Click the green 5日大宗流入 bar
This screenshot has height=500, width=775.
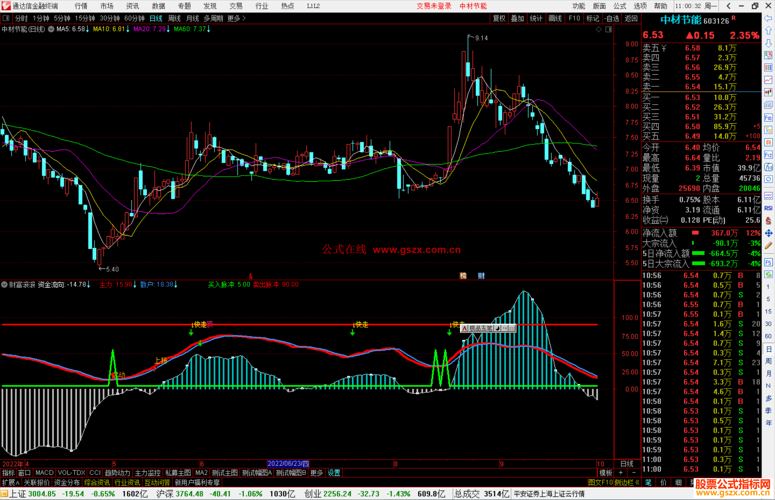(698, 263)
